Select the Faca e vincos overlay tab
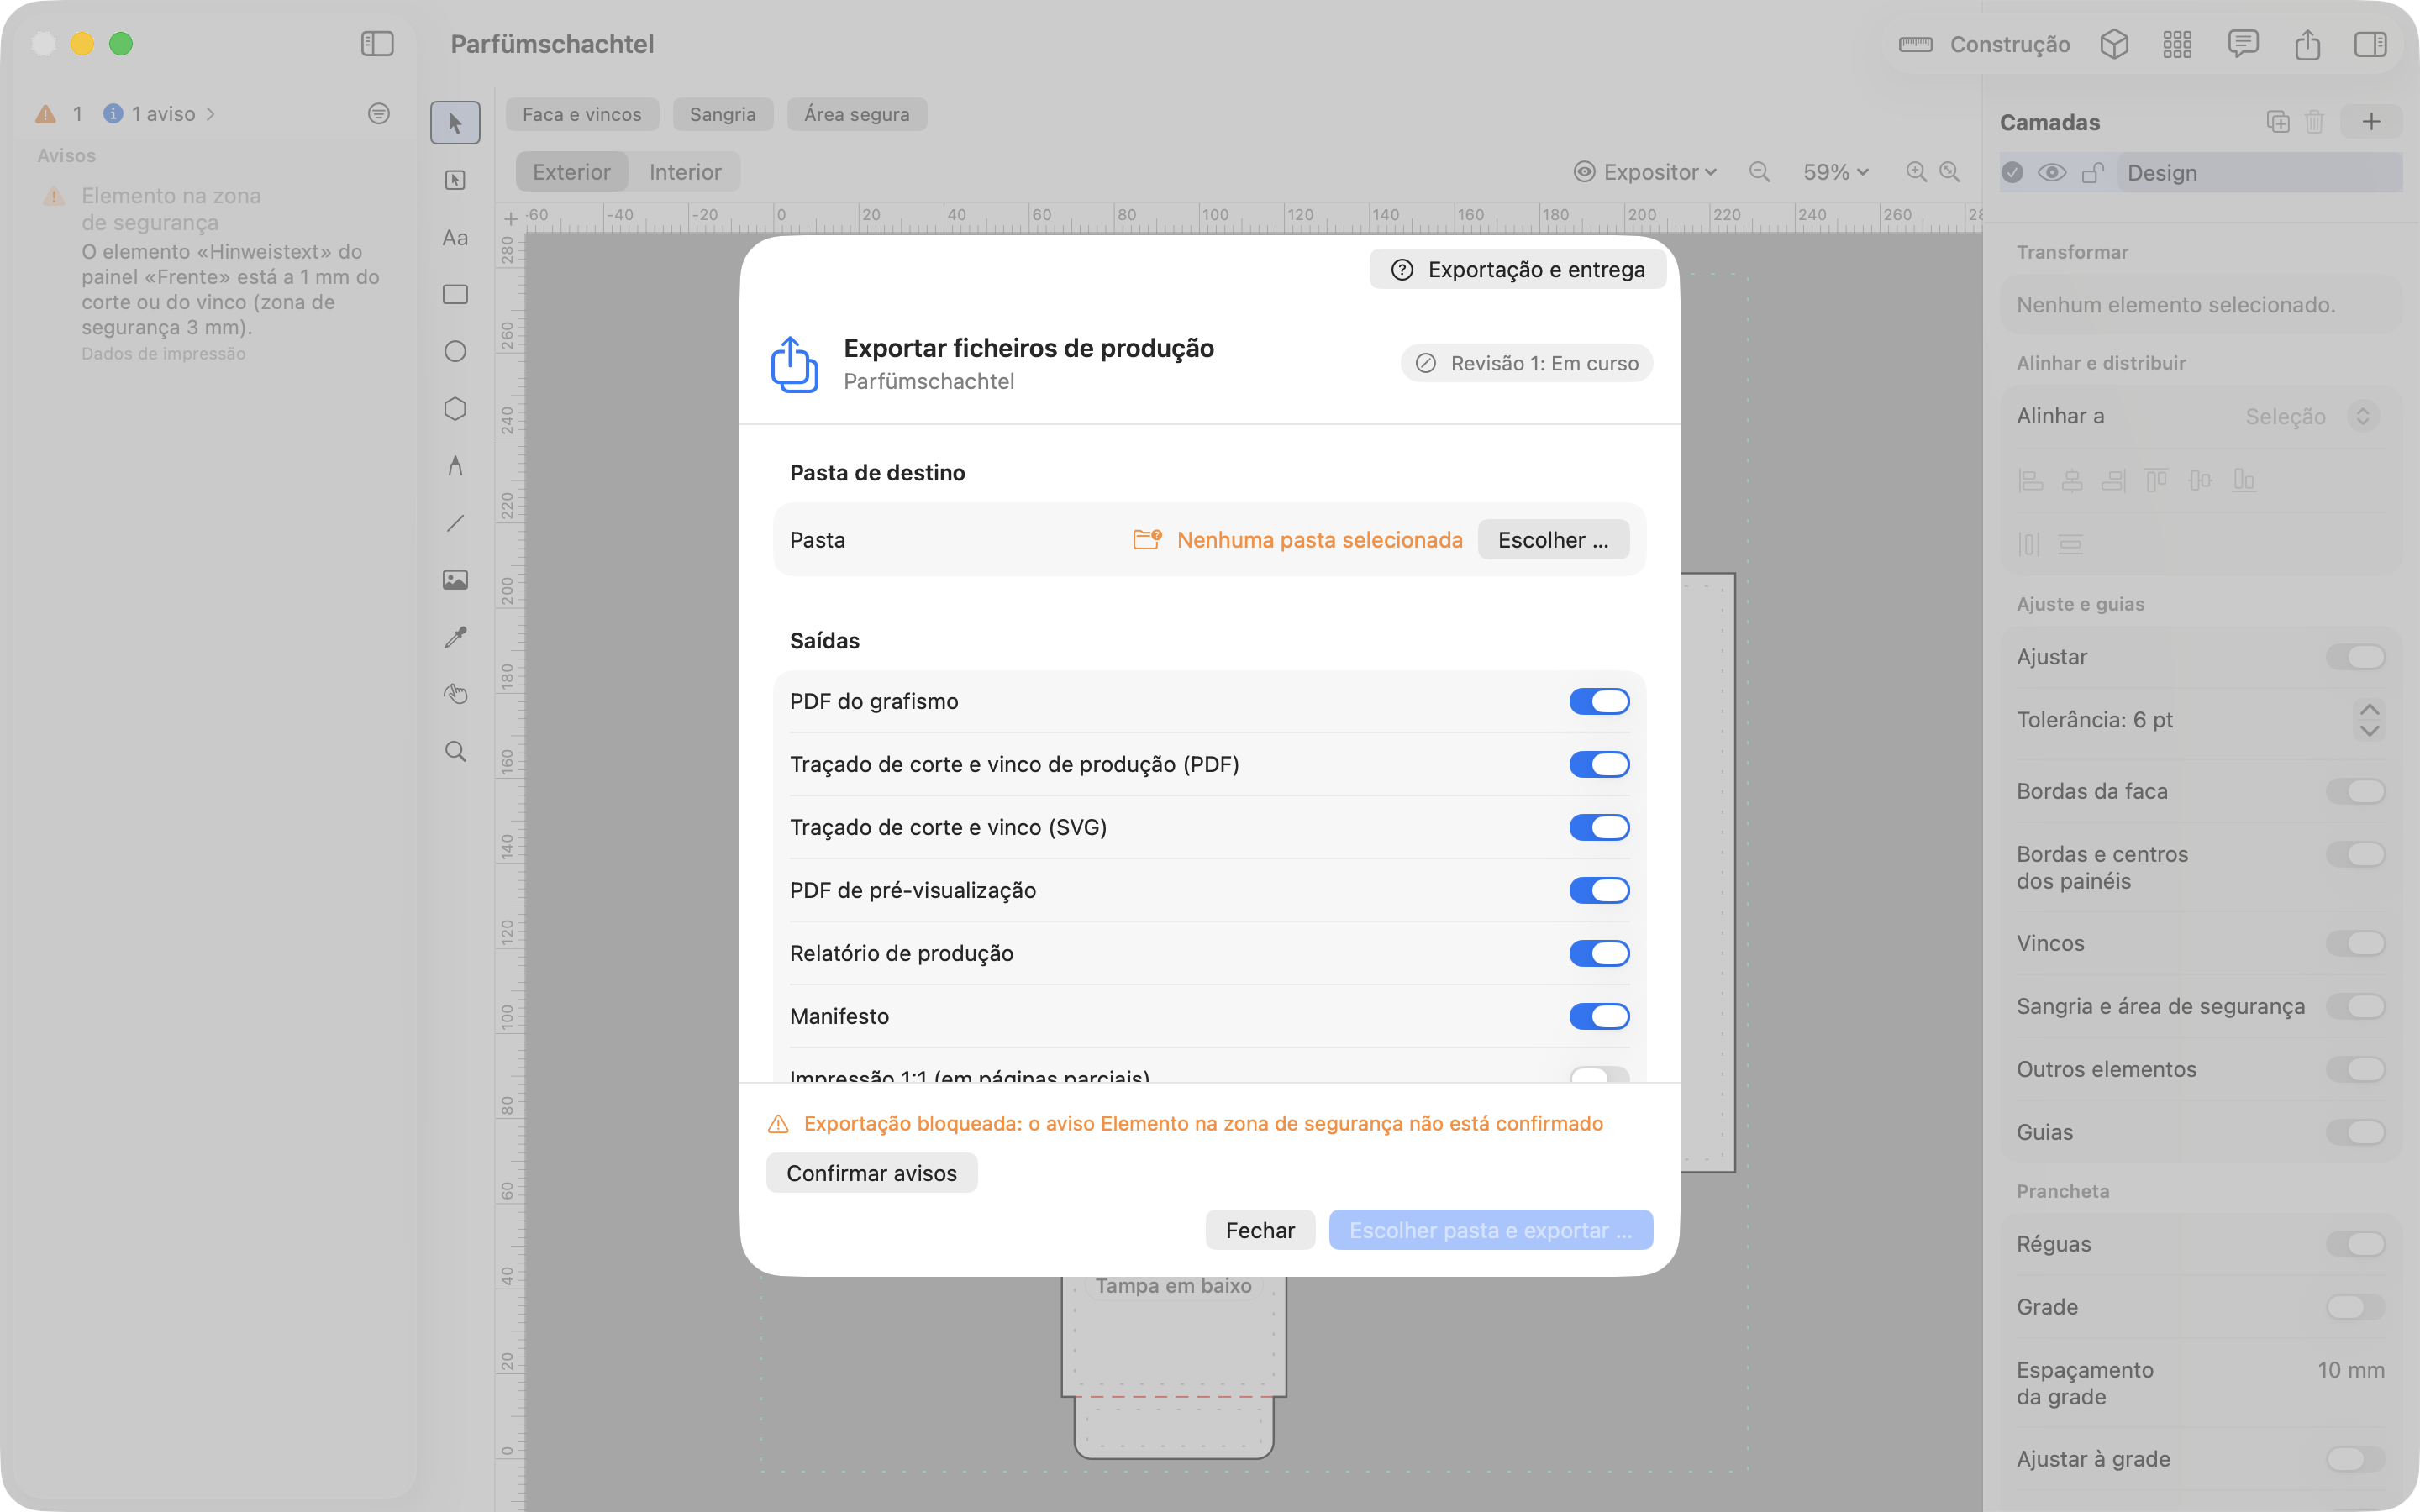Screen dimensions: 2420x1512 (x=582, y=114)
